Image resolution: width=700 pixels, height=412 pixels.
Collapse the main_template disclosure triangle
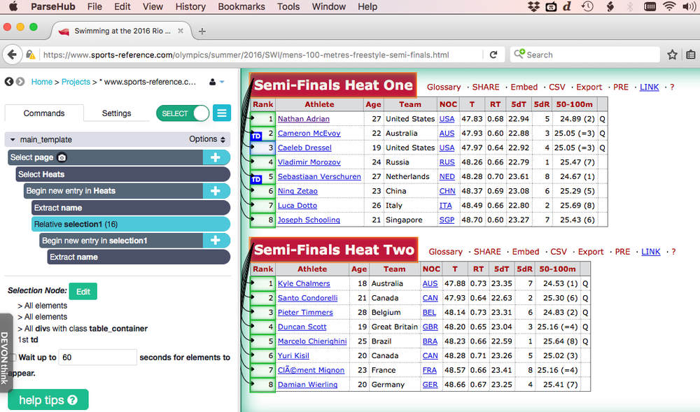(x=10, y=138)
